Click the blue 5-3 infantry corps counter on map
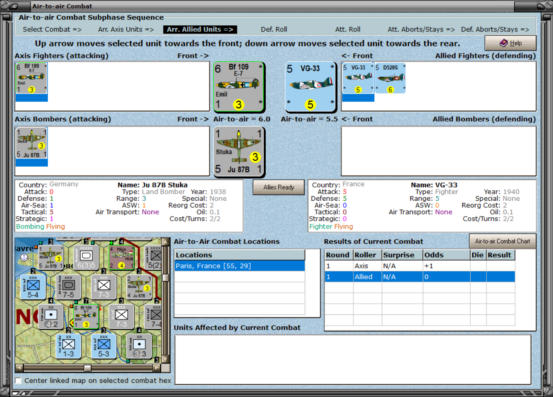 (x=104, y=346)
